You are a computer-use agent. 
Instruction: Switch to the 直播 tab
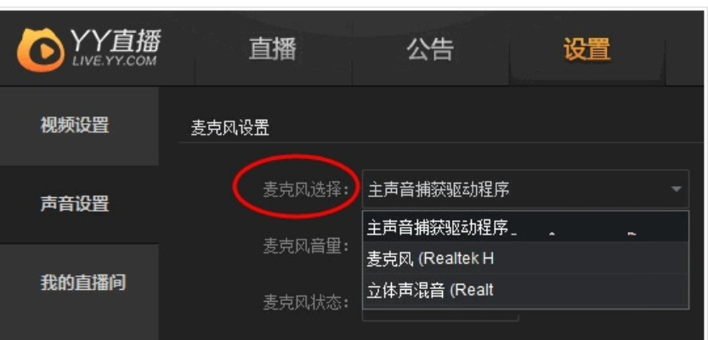point(273,48)
